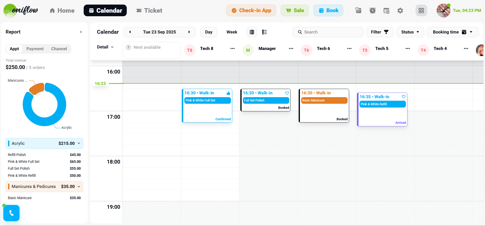Expand the Status dropdown
Screen dimensions: 485x226
coord(410,32)
